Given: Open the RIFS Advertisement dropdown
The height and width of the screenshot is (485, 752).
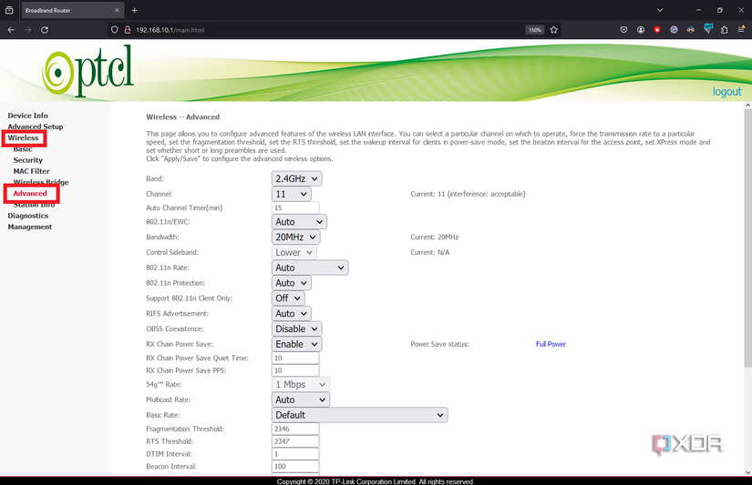Looking at the screenshot, I should [291, 314].
